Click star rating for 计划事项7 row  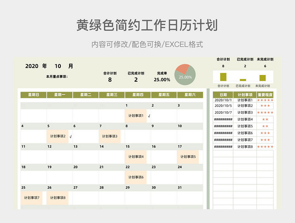(265, 140)
